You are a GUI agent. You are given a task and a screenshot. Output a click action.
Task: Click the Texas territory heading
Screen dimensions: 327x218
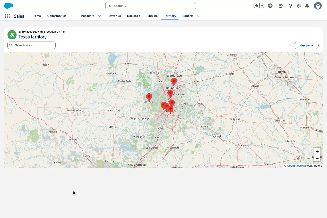pos(32,37)
